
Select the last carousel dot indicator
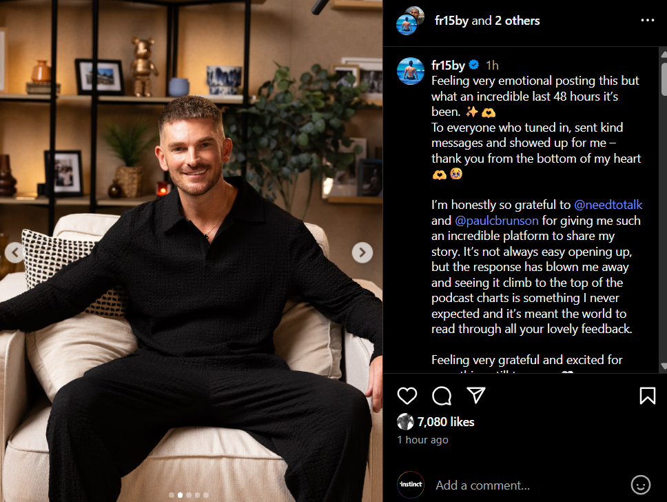tap(206, 495)
